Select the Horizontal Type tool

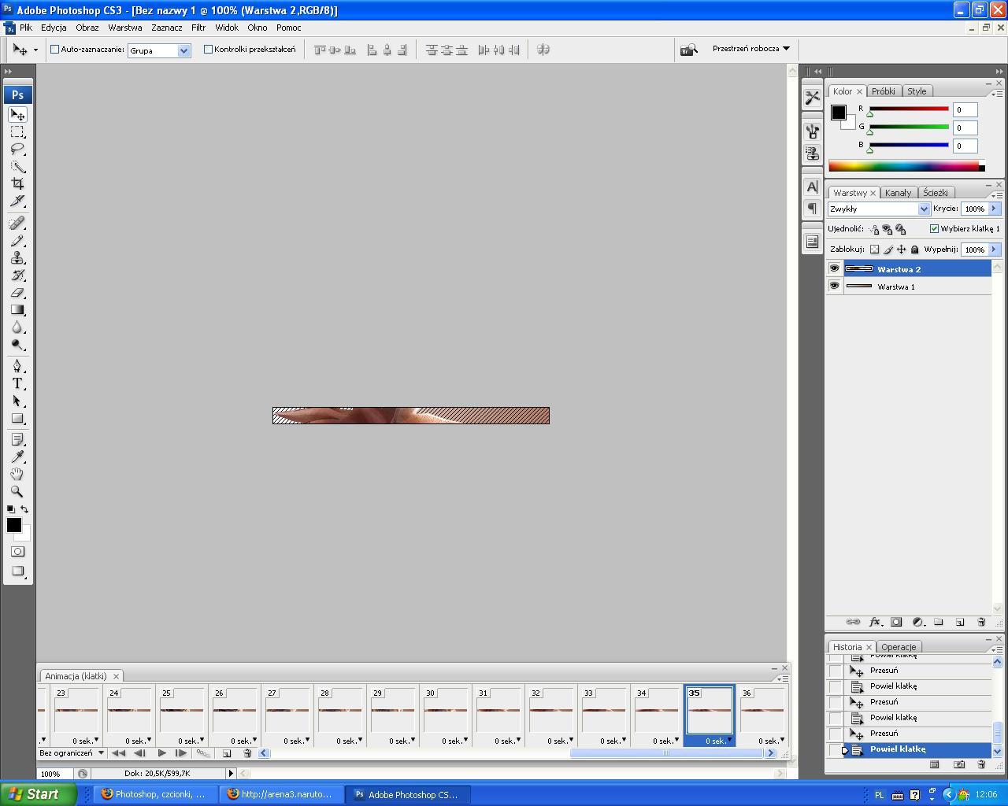pyautogui.click(x=17, y=383)
